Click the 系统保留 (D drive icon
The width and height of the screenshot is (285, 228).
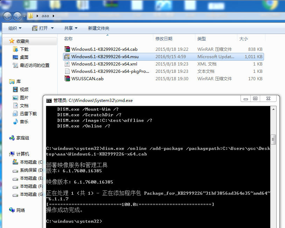[x=15, y=171]
